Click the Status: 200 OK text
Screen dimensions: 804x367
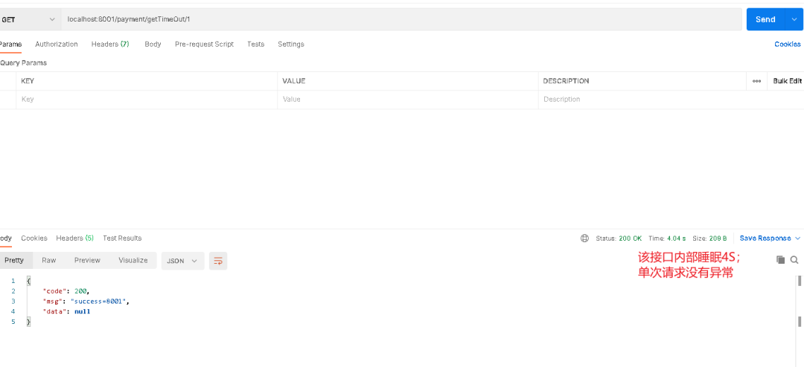[619, 238]
